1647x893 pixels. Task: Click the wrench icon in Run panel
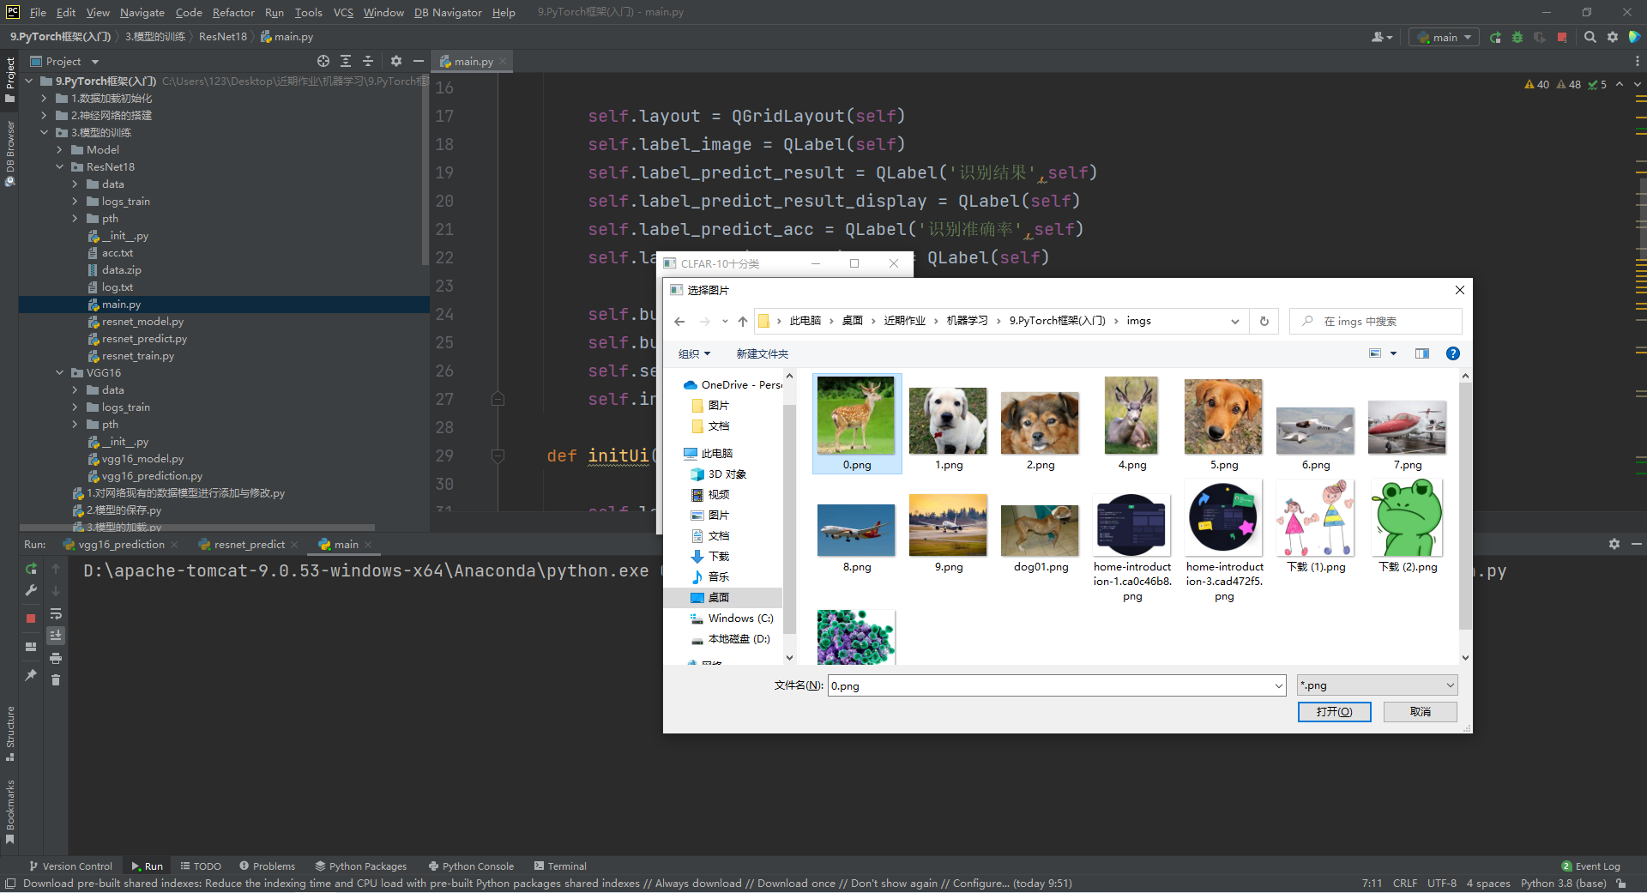coord(31,591)
